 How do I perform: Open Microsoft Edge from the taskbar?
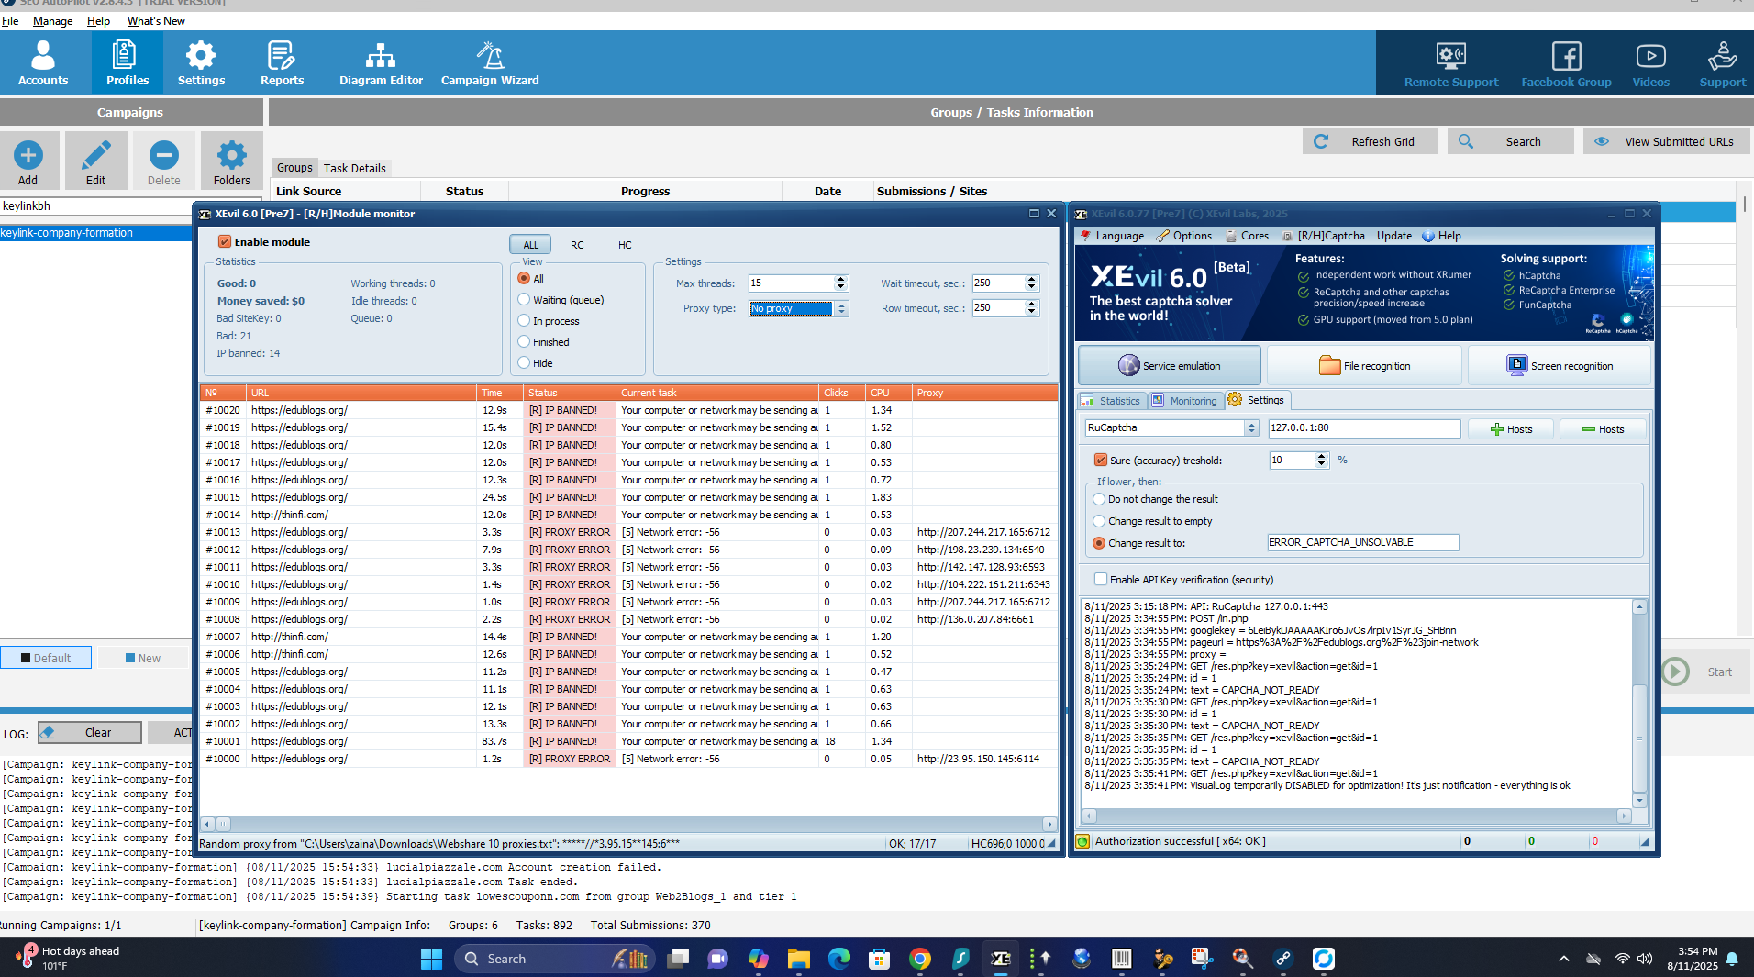click(x=839, y=959)
